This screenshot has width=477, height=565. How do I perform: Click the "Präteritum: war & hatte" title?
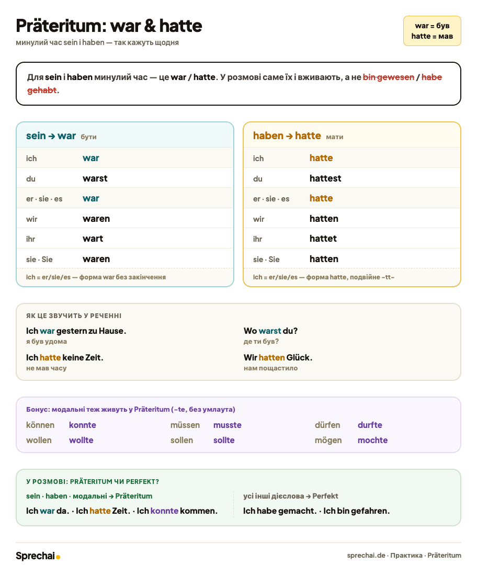[109, 26]
